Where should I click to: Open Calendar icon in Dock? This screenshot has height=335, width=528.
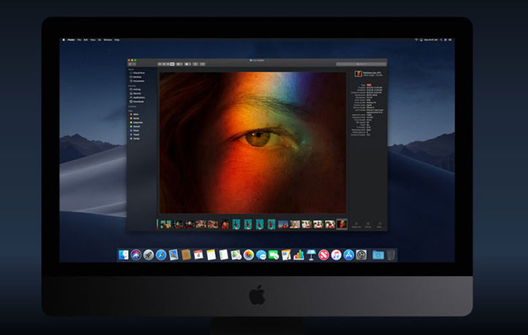point(198,255)
